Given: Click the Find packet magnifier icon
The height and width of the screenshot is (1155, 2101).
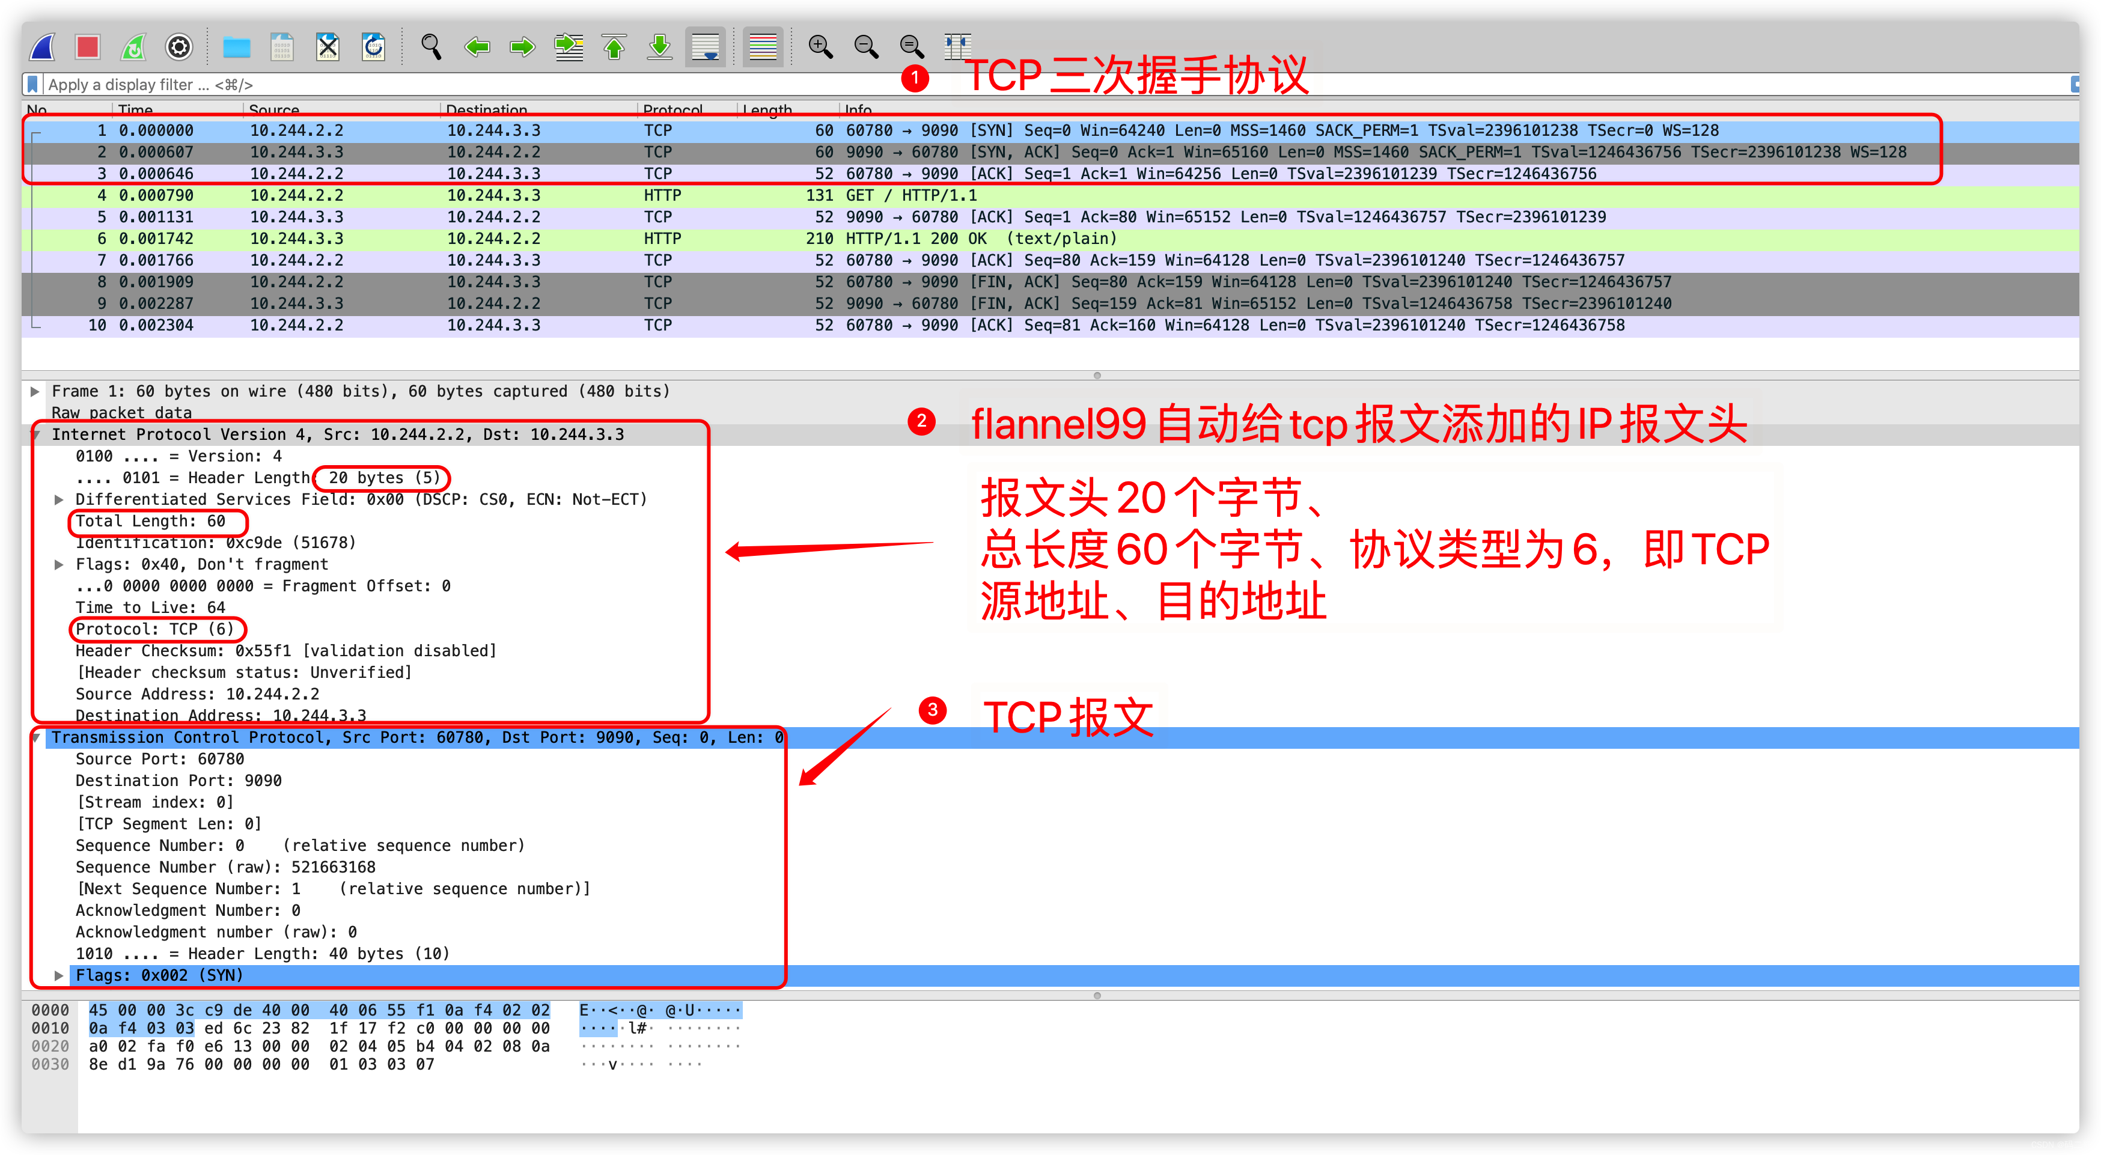Looking at the screenshot, I should pos(431,47).
